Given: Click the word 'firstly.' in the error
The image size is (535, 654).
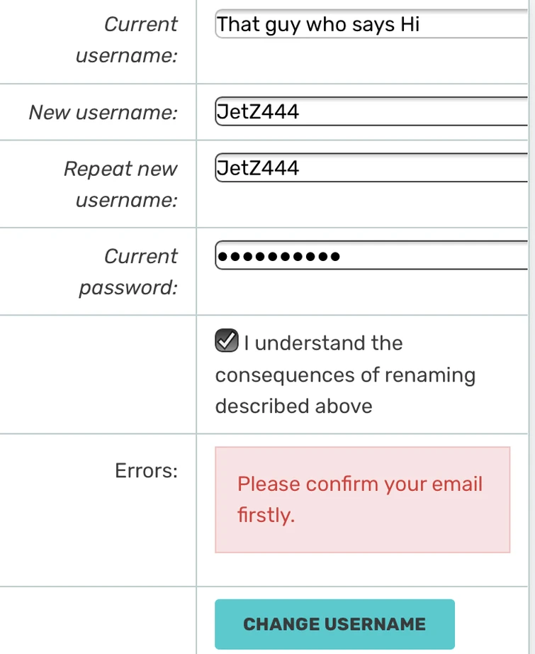Looking at the screenshot, I should tap(266, 515).
